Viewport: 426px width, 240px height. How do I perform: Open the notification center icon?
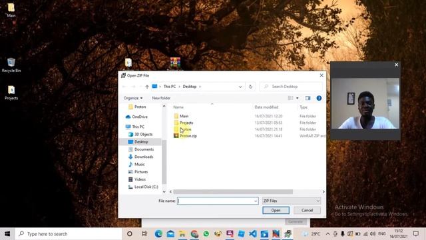(415, 234)
